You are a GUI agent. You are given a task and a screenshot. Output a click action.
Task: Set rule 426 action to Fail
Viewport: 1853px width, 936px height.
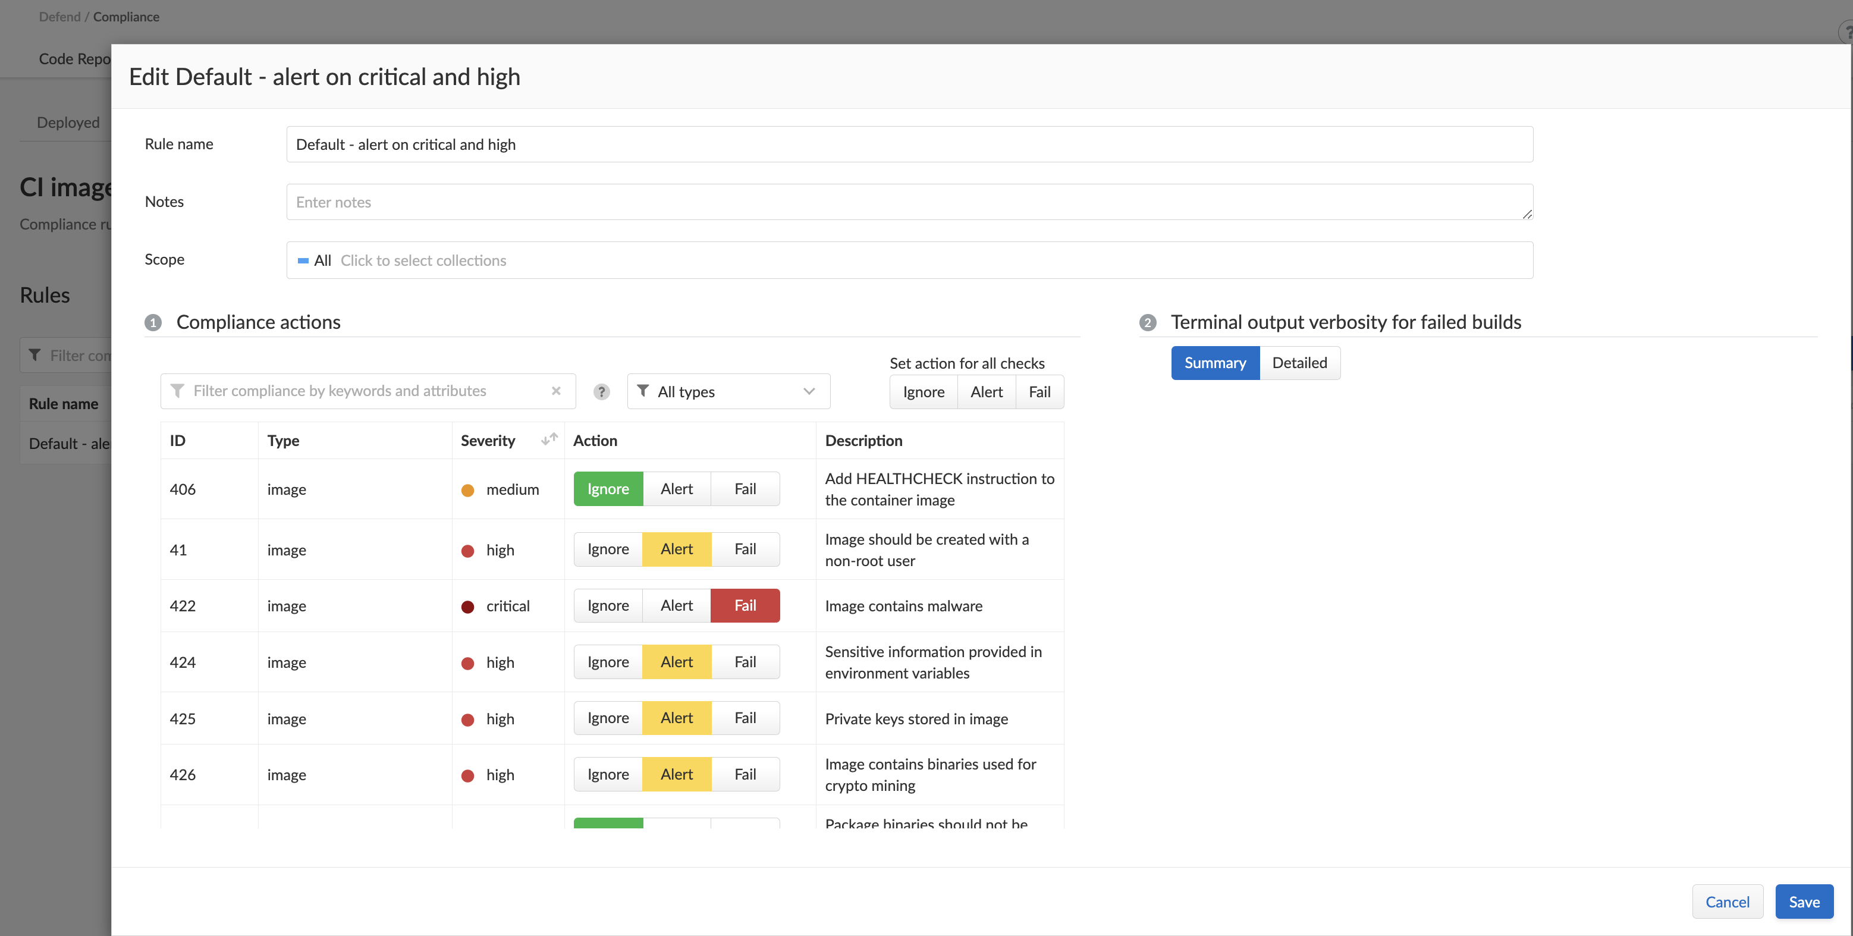tap(745, 774)
